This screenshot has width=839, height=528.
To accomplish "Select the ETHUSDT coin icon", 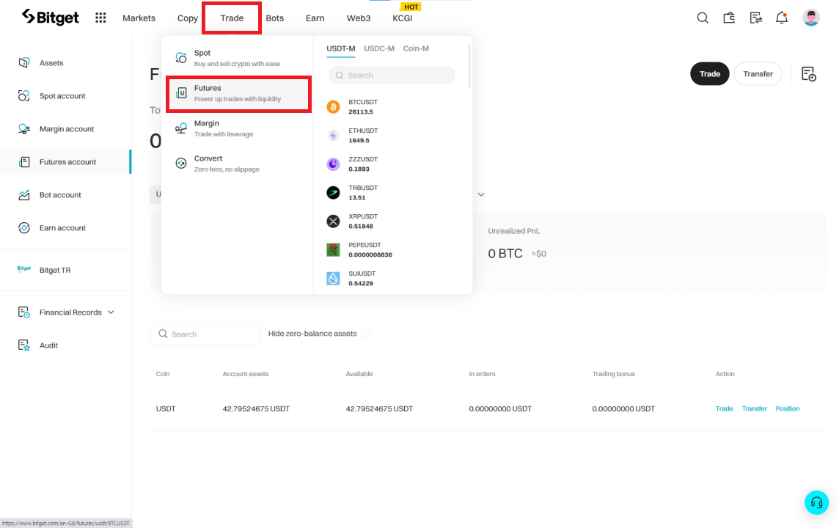I will click(x=333, y=136).
